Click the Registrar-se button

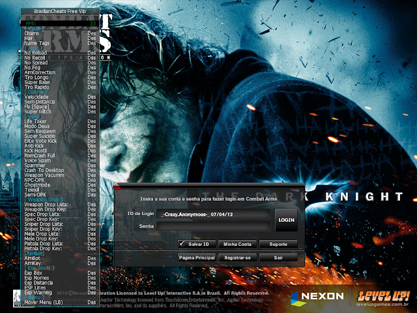click(x=237, y=258)
